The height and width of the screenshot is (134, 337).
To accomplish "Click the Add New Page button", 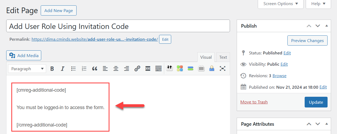I will [x=59, y=10].
